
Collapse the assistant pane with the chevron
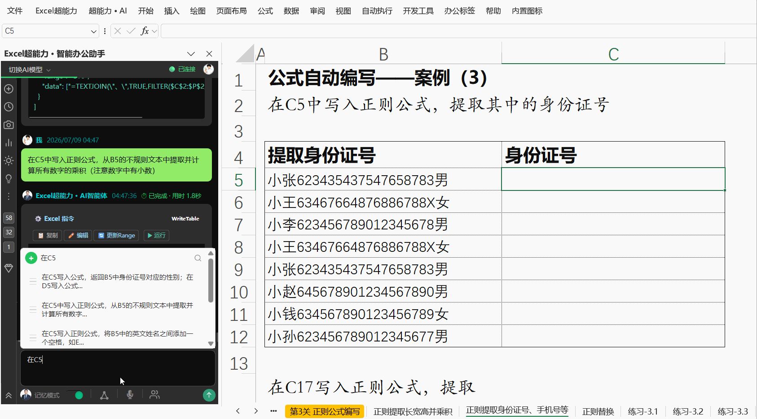[x=191, y=54]
